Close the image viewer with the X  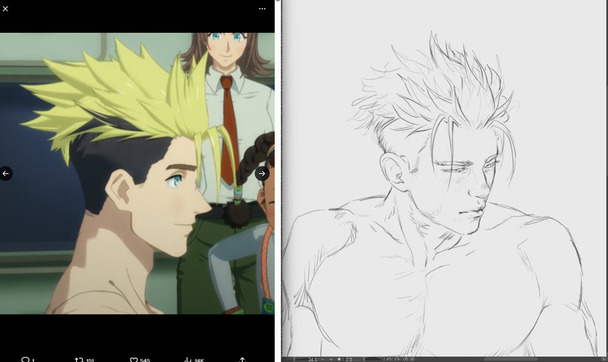point(6,9)
